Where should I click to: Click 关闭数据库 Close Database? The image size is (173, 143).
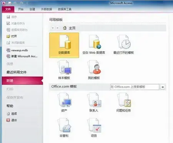coord(16,43)
